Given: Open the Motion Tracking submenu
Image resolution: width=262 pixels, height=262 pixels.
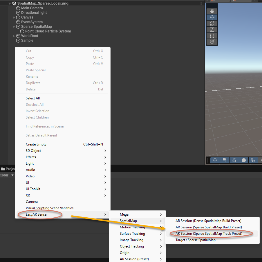Looking at the screenshot, I should [132, 227].
